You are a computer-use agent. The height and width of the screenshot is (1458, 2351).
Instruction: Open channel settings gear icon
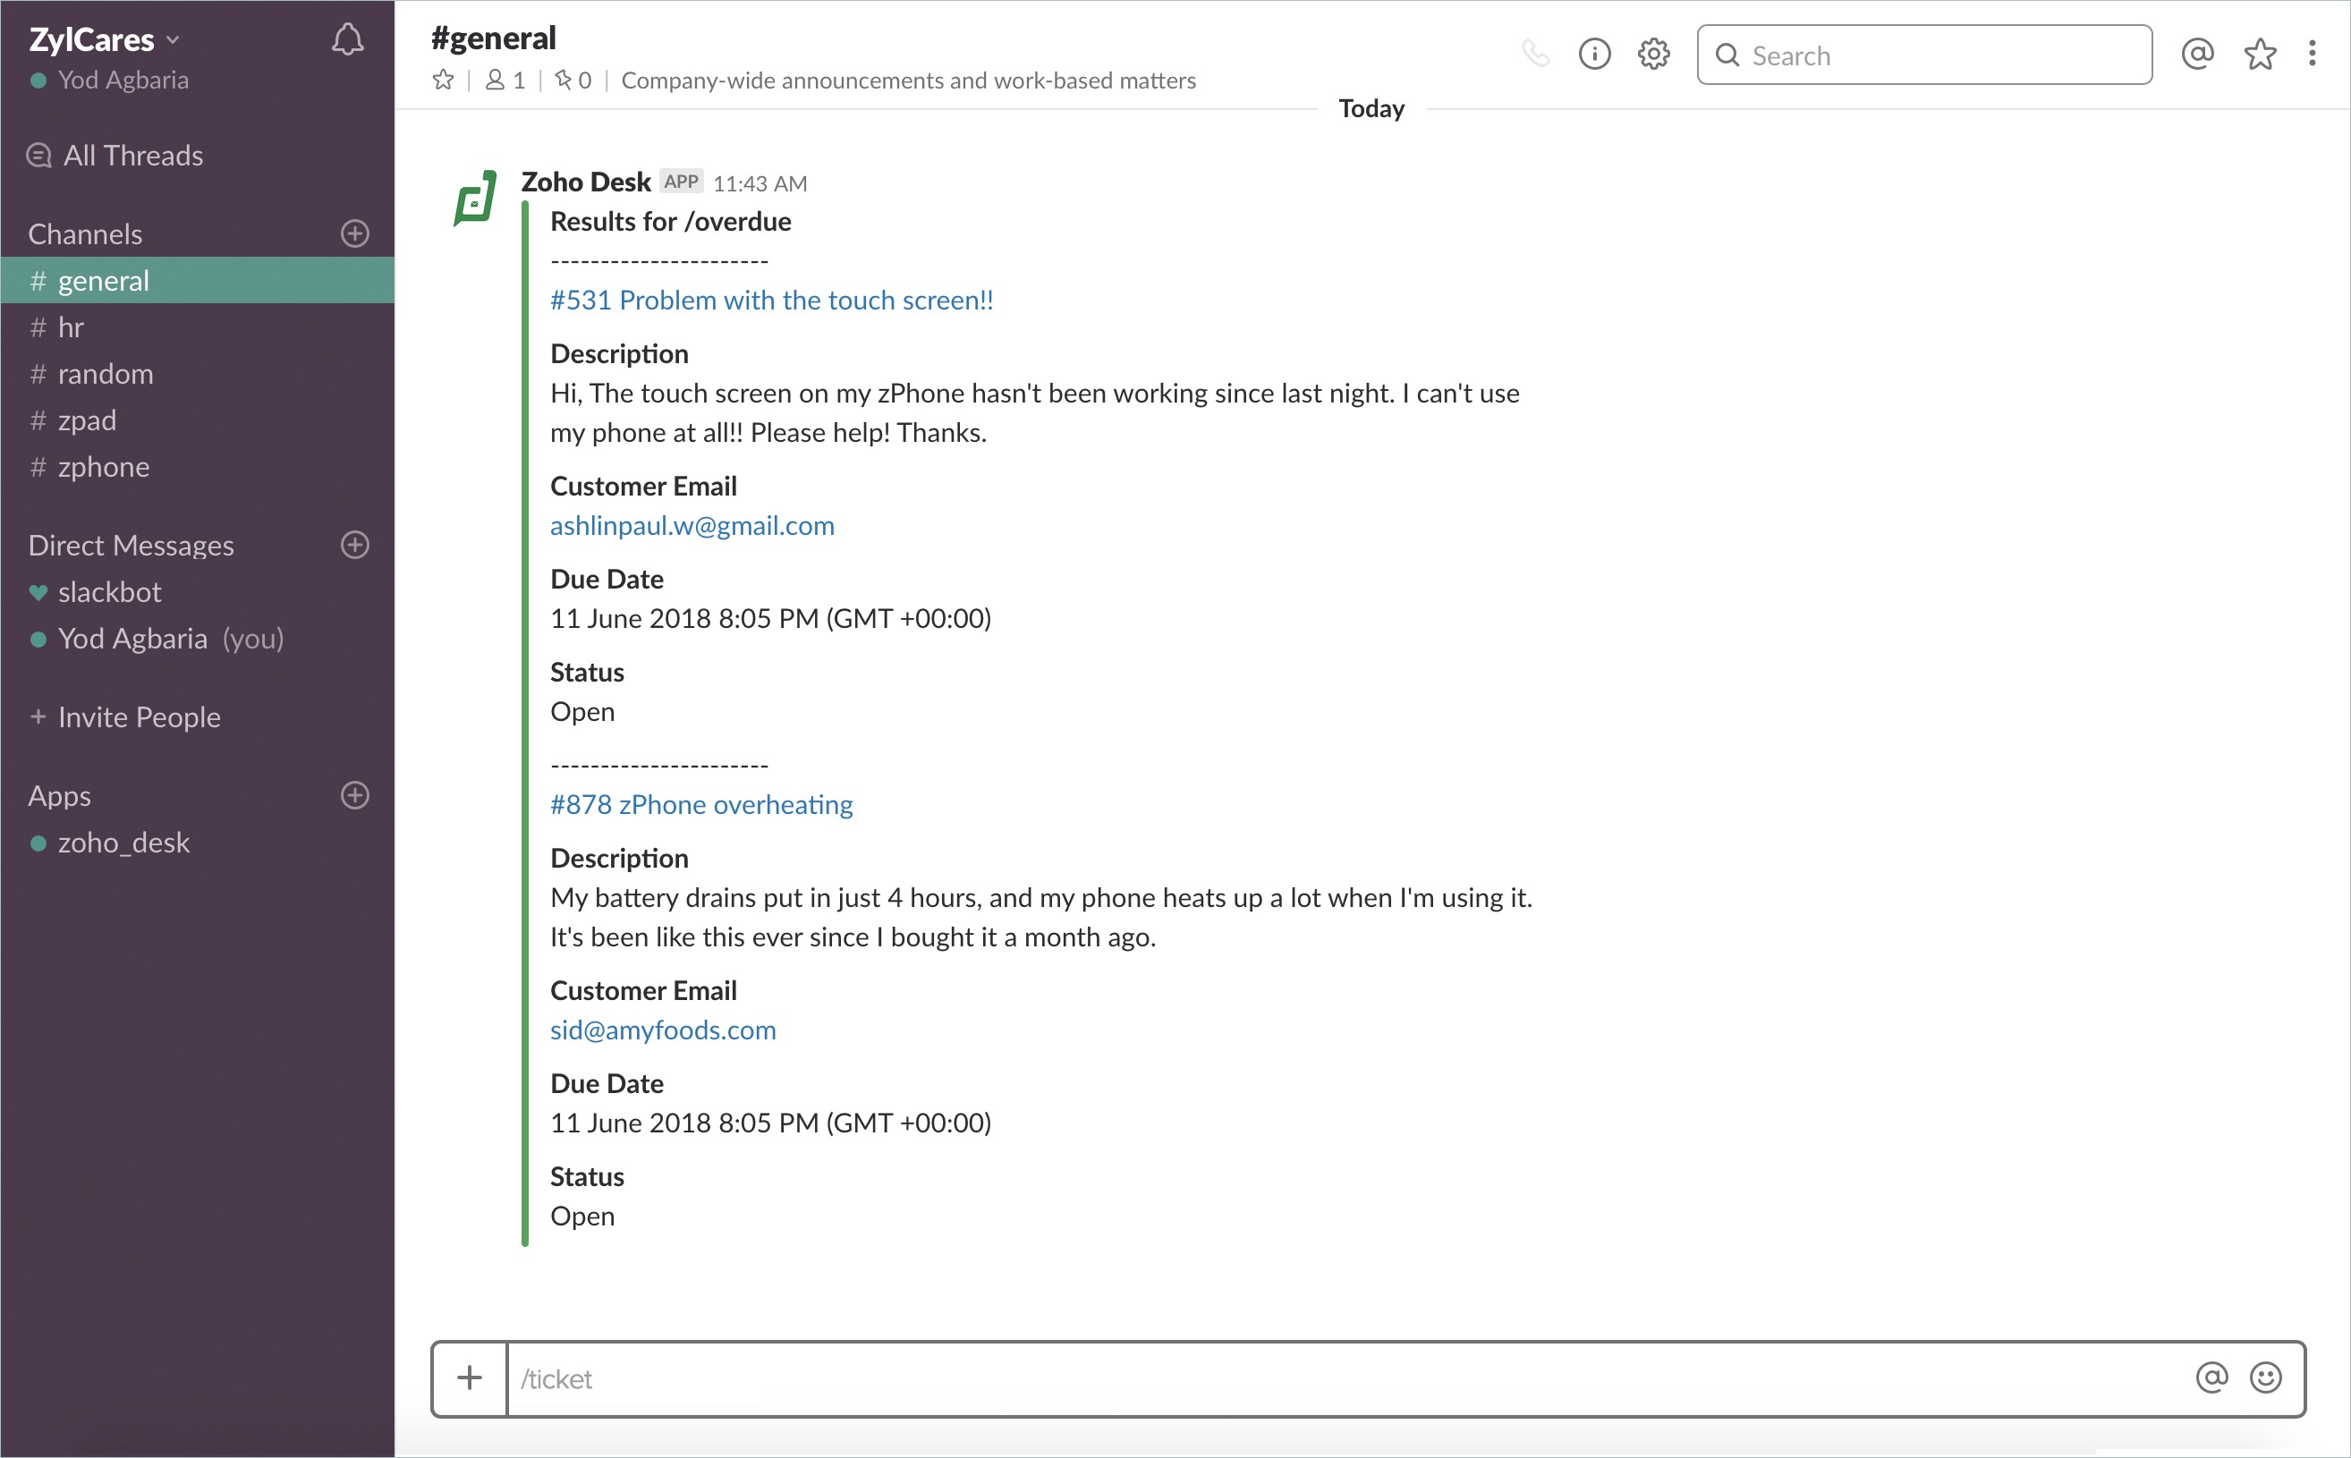coord(1653,54)
